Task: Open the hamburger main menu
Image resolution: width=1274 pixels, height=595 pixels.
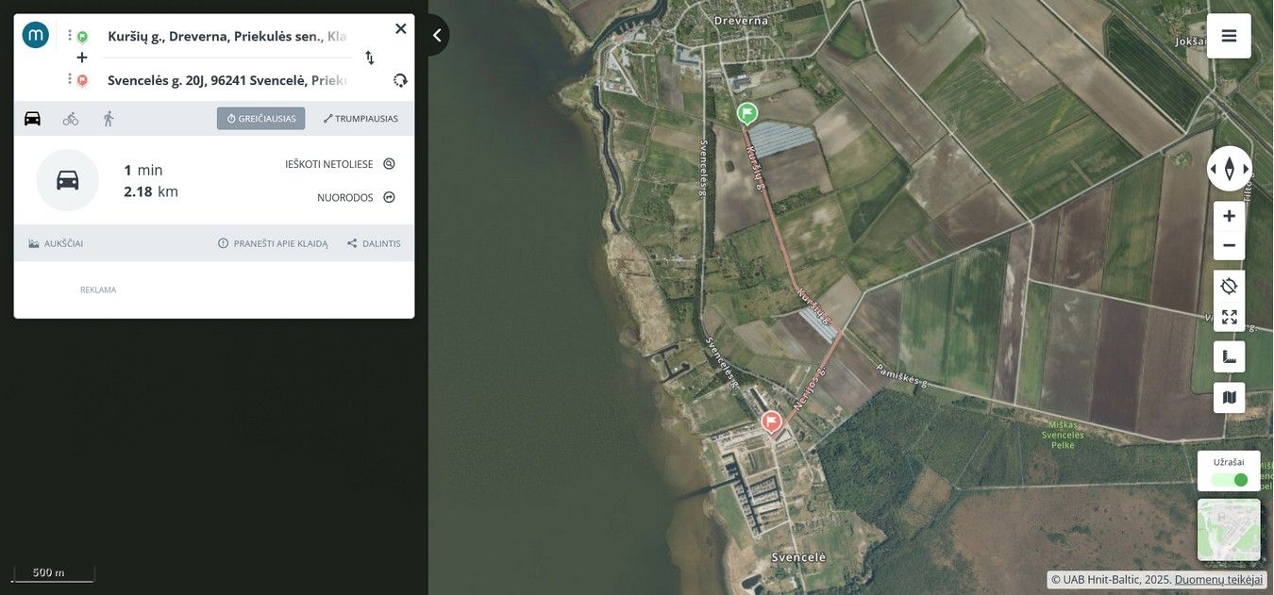Action: click(x=1229, y=36)
